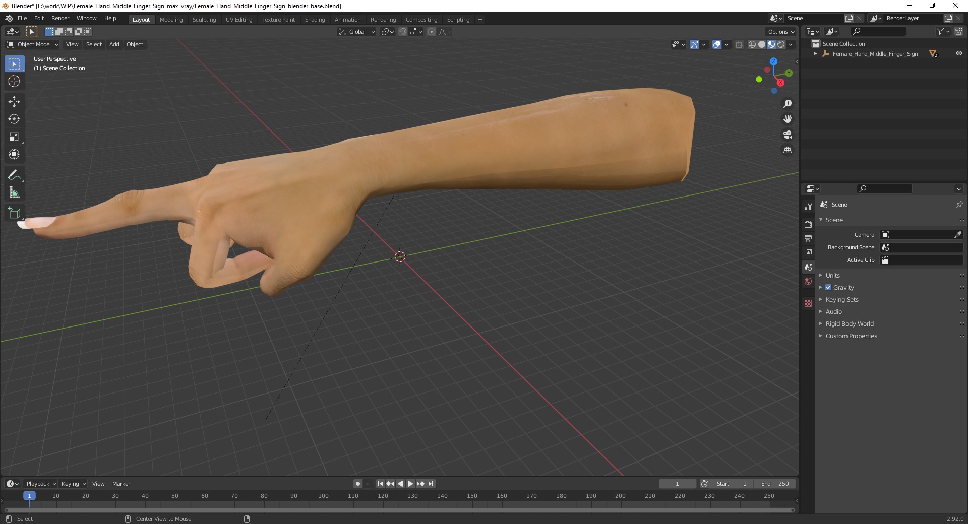The width and height of the screenshot is (968, 524).
Task: Open the viewport Object menu
Action: click(135, 44)
